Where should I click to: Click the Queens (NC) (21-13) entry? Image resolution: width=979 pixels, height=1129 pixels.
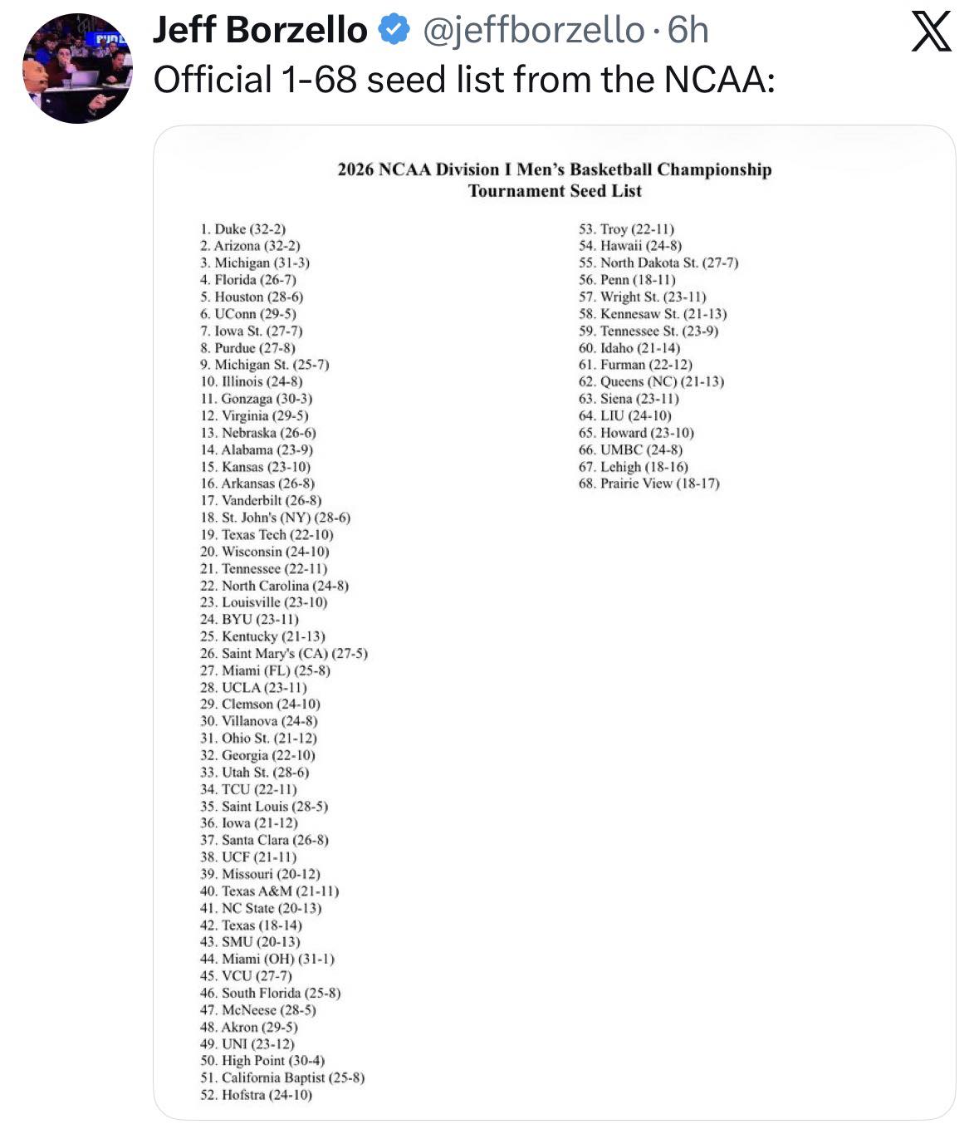651,381
